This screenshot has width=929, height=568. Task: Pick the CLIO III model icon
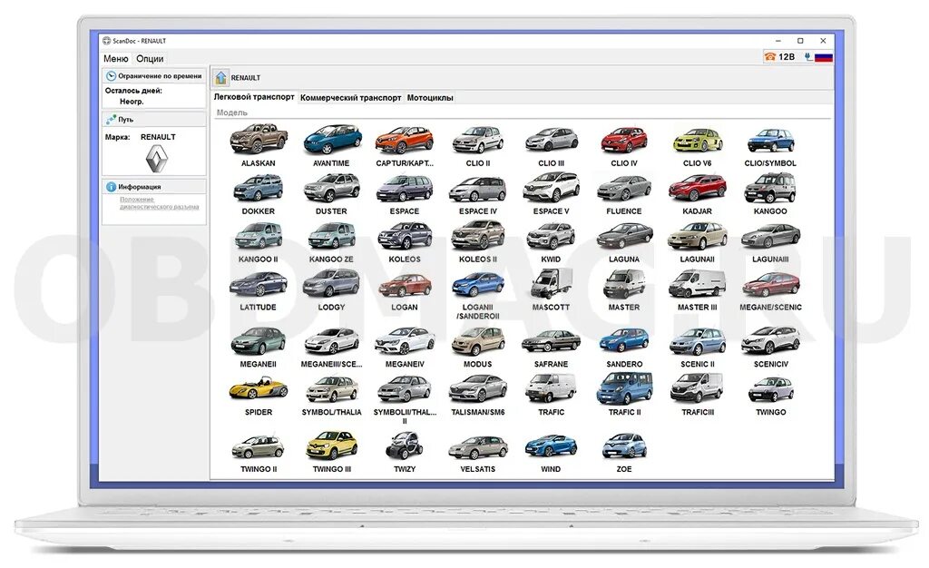[551, 140]
